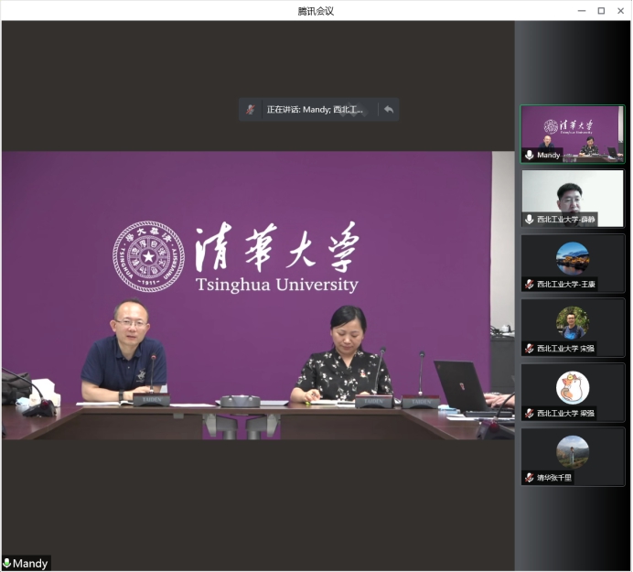Click the avatar photo of 宋强
The width and height of the screenshot is (633, 572).
pos(573,323)
